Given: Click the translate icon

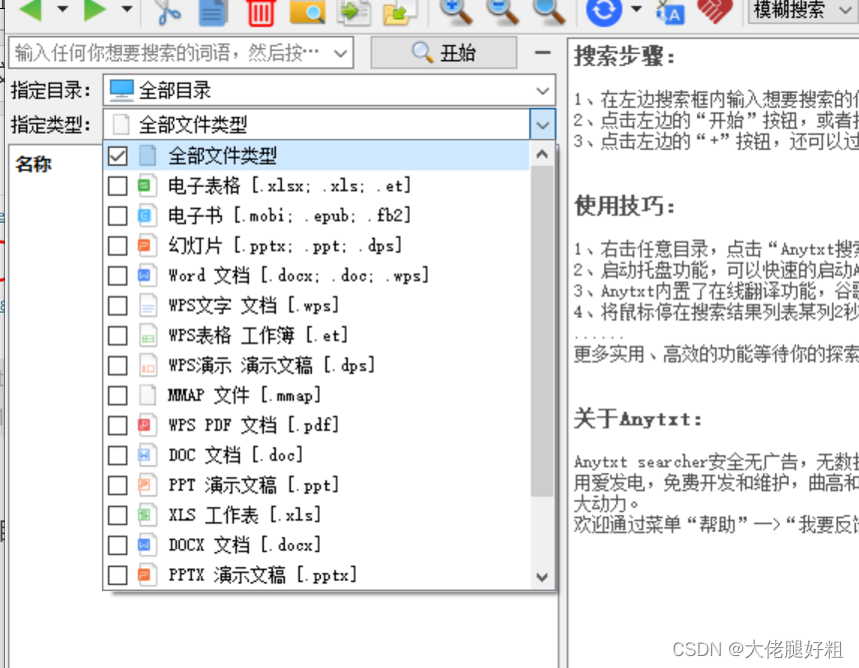Looking at the screenshot, I should 670,12.
